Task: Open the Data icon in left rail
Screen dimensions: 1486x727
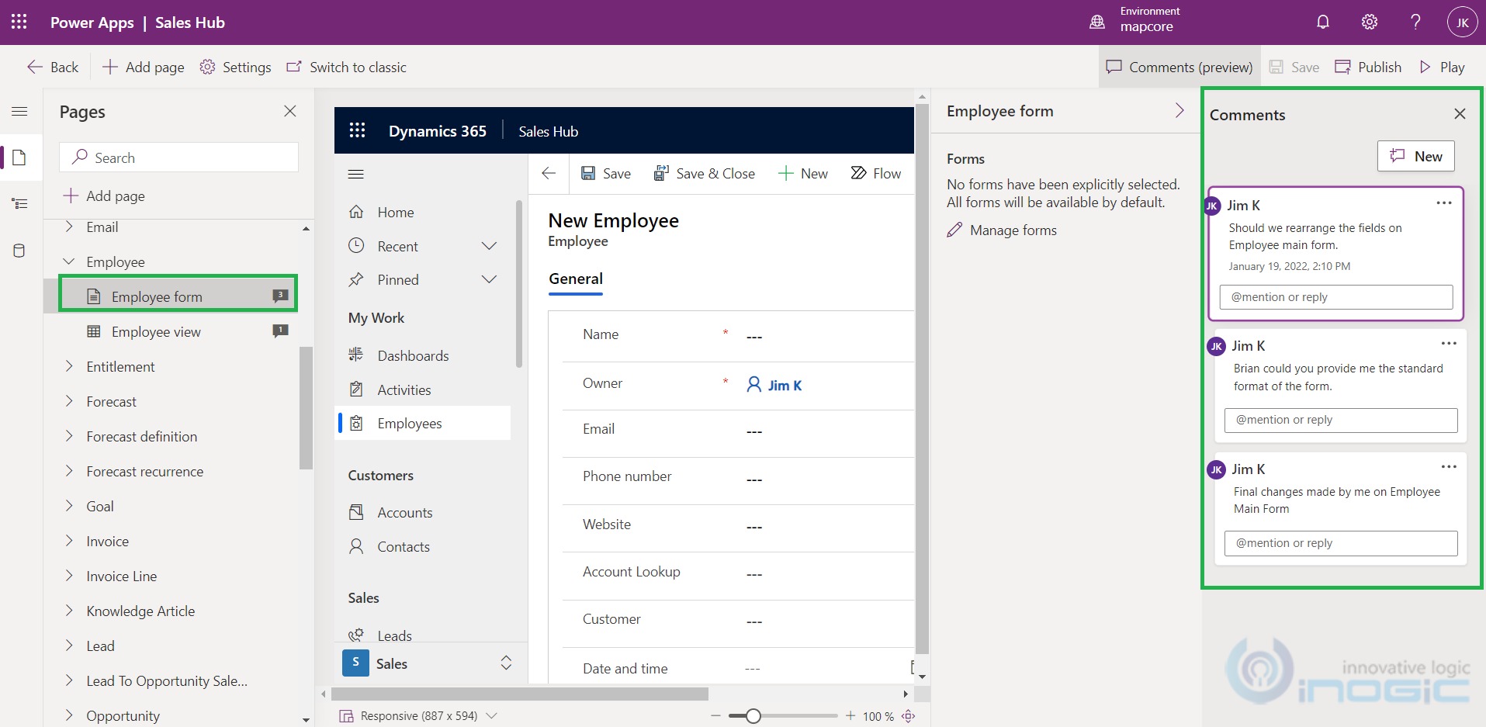Action: pos(19,251)
